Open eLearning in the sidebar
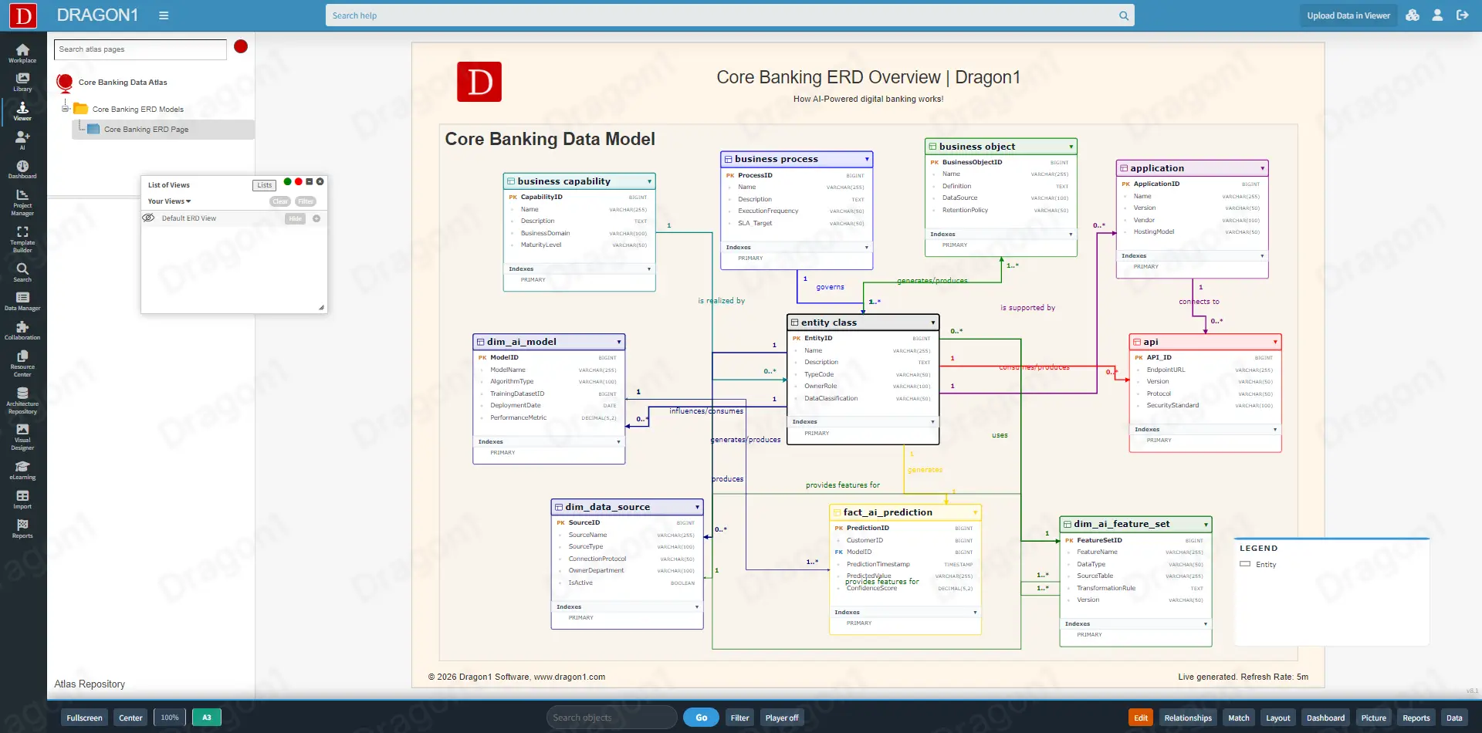The image size is (1482, 733). (22, 471)
